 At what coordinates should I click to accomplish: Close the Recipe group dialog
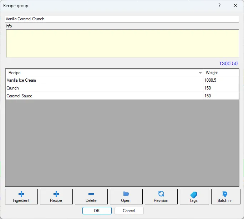click(x=235, y=6)
